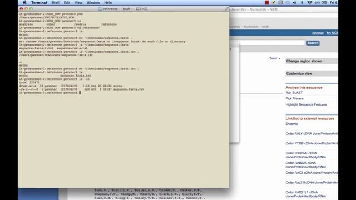356x200 pixels.
Task: Click Order RAD21L1 cDNA clone link
Action: point(305,194)
